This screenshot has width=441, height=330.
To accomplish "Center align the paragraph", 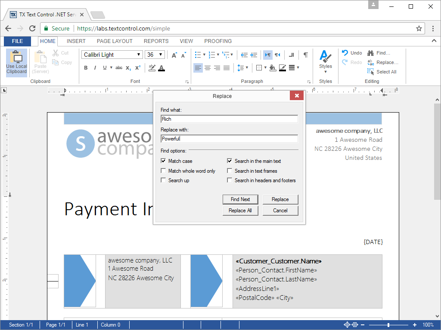I will pos(208,68).
